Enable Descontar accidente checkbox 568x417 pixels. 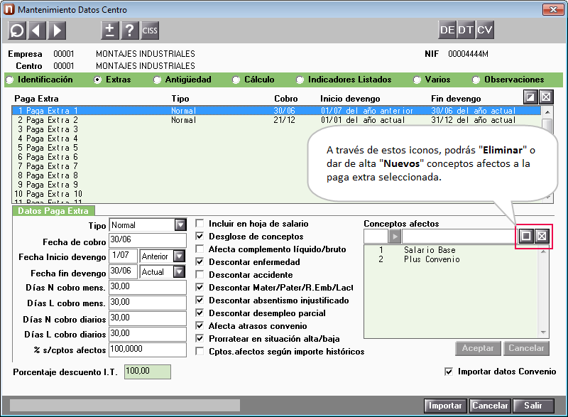click(200, 275)
